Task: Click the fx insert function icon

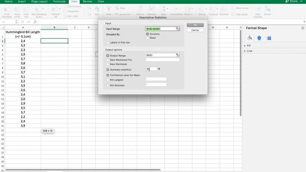Action: (x=35, y=22)
